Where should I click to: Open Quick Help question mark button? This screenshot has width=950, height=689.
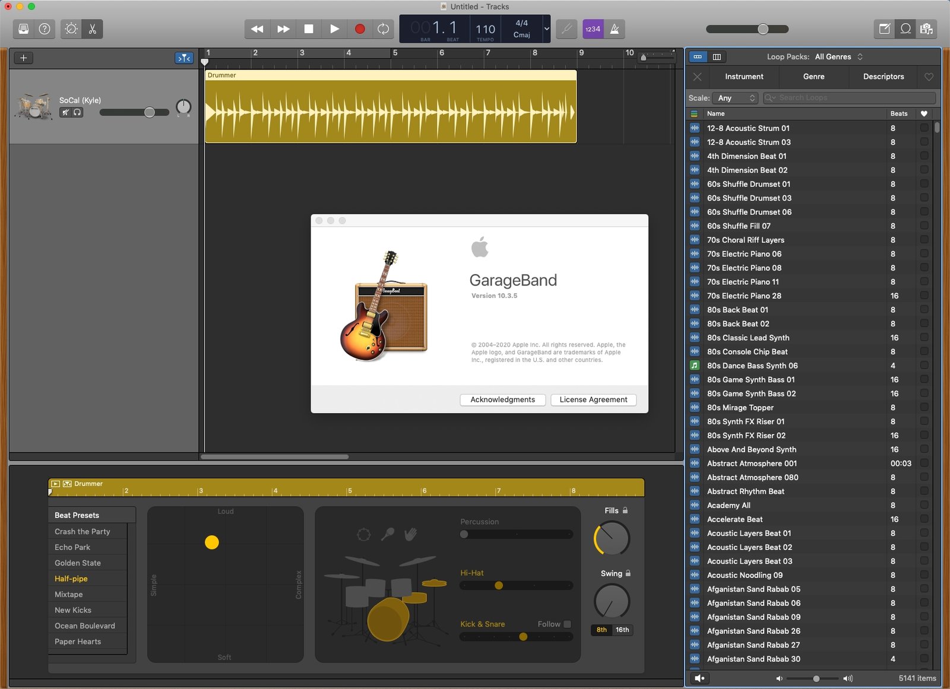coord(45,29)
